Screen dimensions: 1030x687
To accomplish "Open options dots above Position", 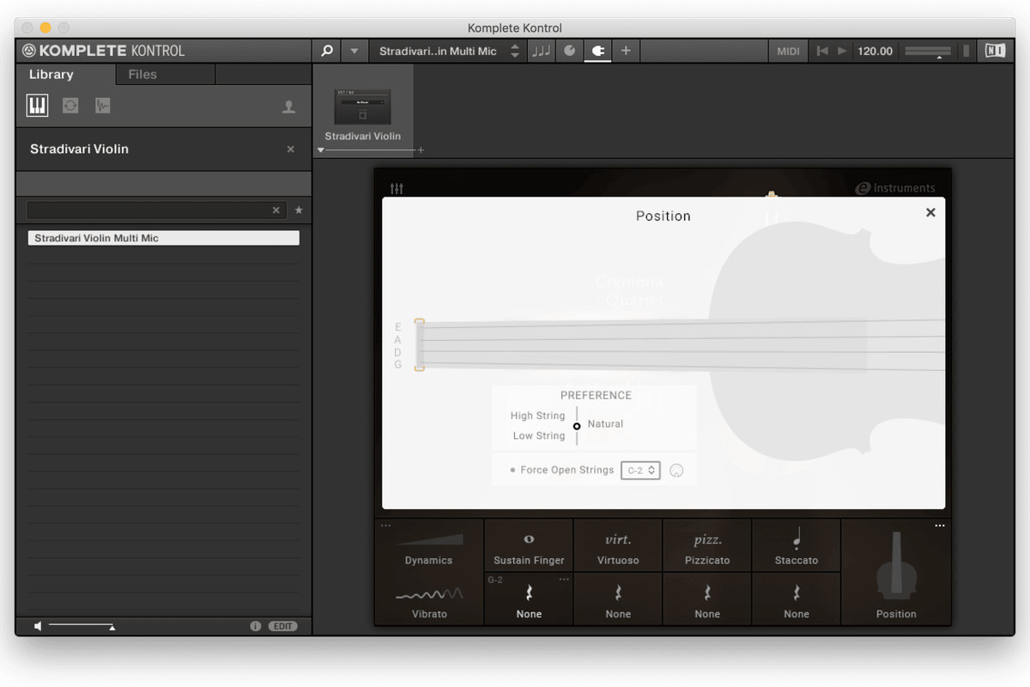I will pos(940,526).
